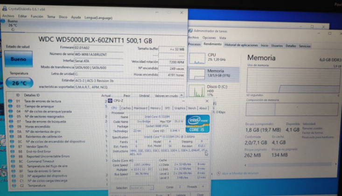The width and height of the screenshot is (342, 196).
Task: Click the Detalles ID column header
Action: point(32,95)
